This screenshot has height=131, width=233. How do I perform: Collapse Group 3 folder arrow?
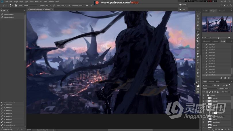206,95
